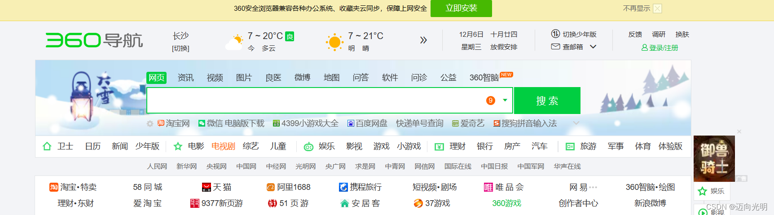Switch to the 地图 search tab
The height and width of the screenshot is (215, 774).
[x=331, y=78]
